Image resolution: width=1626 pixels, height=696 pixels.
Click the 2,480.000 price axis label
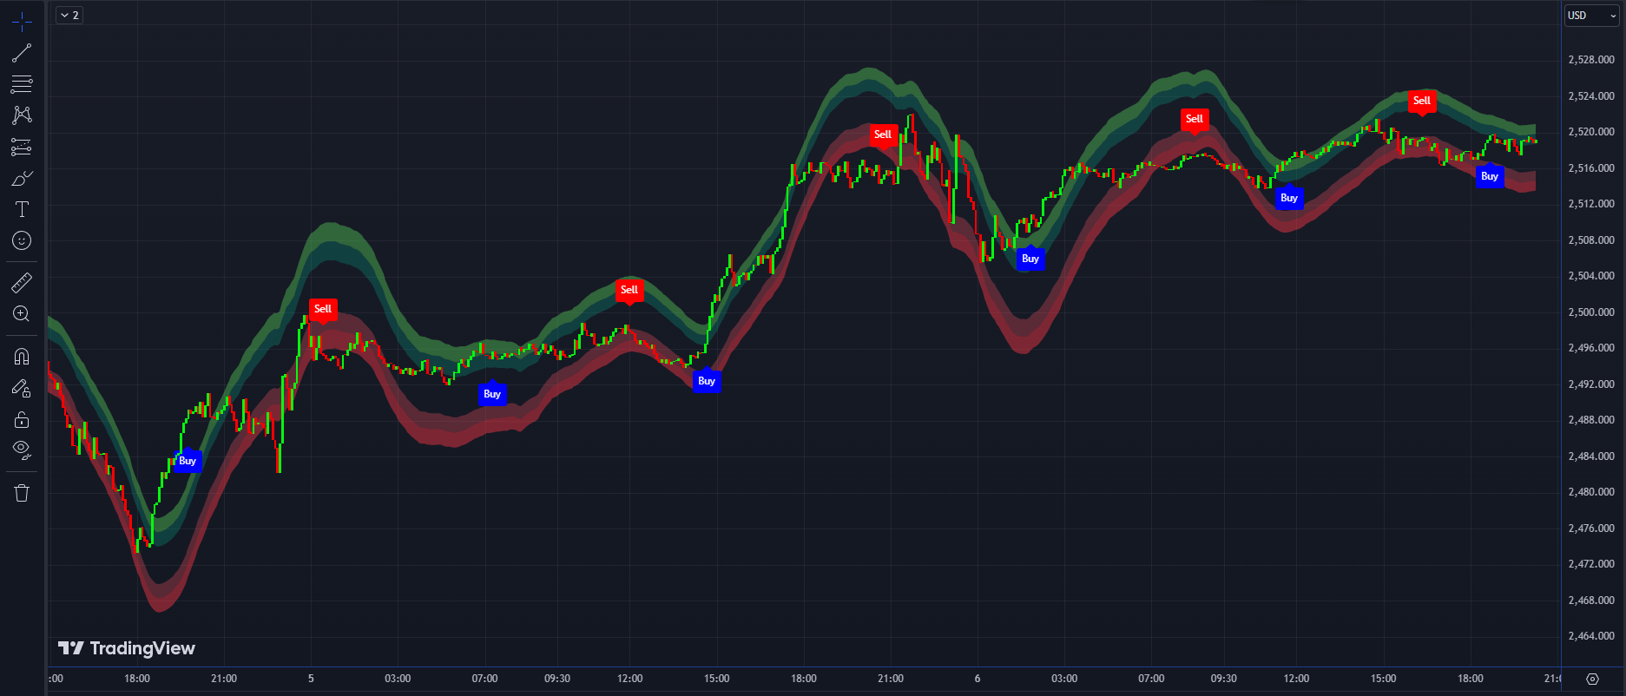[x=1591, y=492]
